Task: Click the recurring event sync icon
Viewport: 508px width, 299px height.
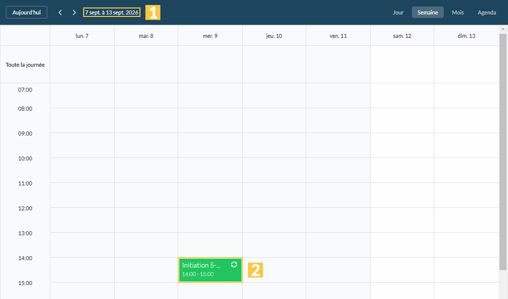Action: click(234, 265)
